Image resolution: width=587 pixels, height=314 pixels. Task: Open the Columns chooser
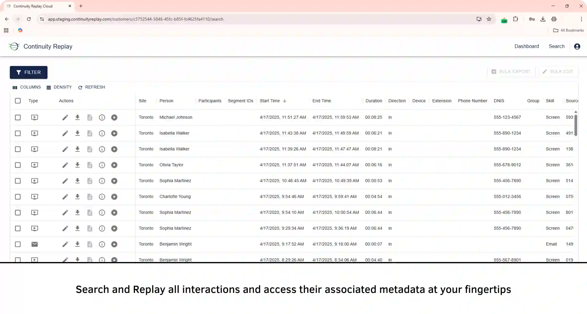(27, 87)
